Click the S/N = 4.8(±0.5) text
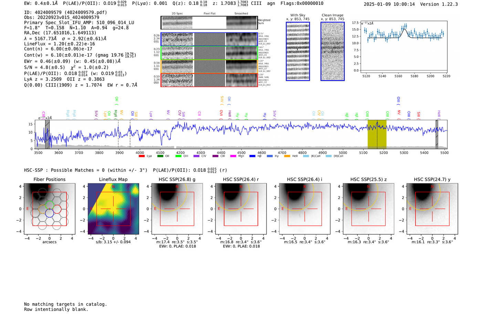 [44, 67]
